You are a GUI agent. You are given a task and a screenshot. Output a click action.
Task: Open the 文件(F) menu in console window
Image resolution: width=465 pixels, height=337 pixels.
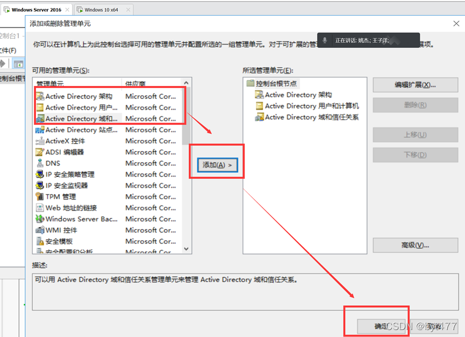pyautogui.click(x=8, y=51)
